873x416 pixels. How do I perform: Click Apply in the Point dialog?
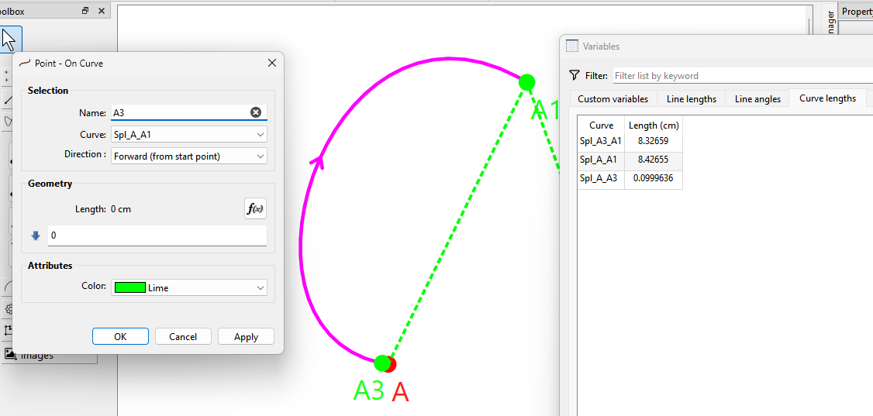point(246,336)
